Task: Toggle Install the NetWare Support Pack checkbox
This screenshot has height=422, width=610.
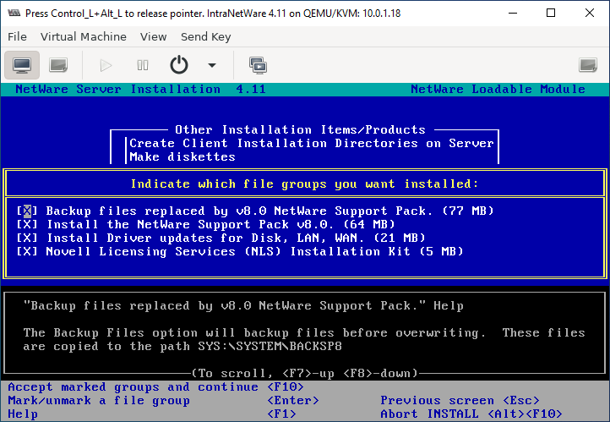Action: 27,224
